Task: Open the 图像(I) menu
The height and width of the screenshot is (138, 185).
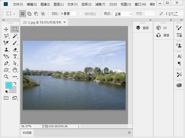Action: coord(45,4)
